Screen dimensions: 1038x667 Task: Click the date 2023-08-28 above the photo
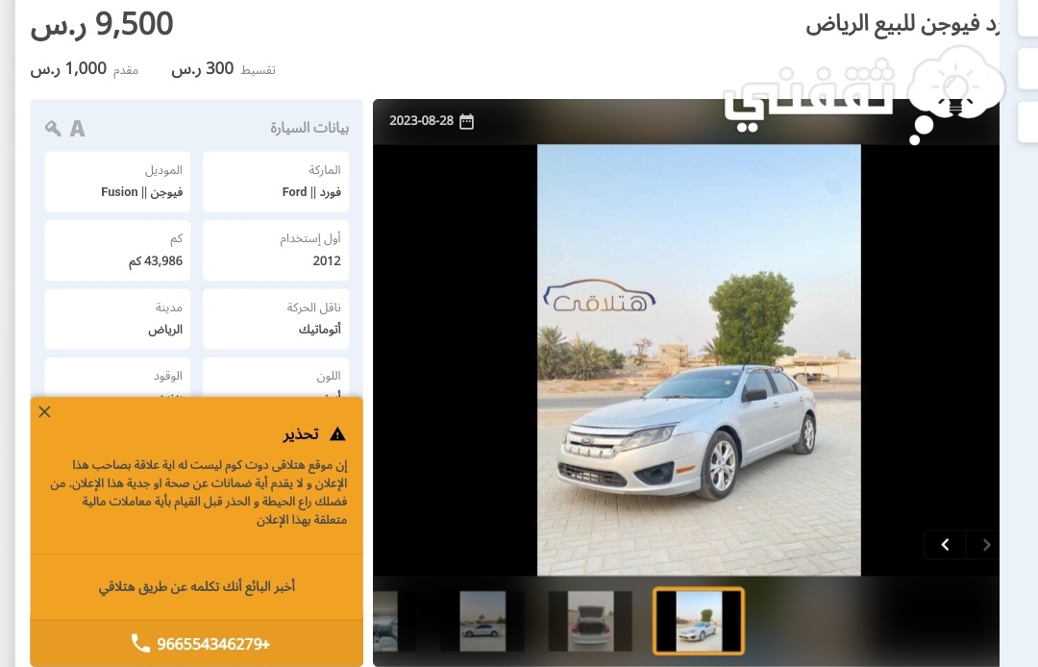[421, 121]
